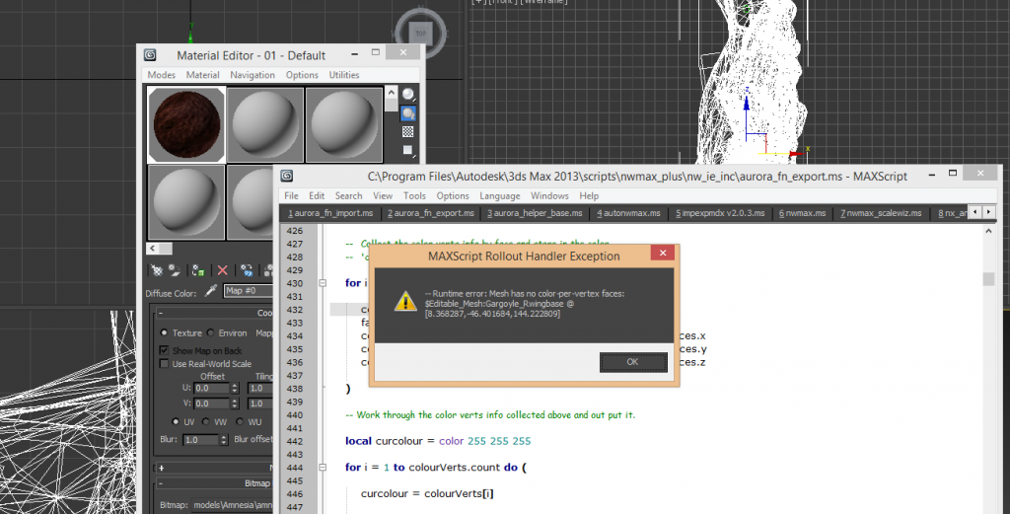Click the Material Editor window app icon
The height and width of the screenshot is (514, 1010).
[x=150, y=55]
